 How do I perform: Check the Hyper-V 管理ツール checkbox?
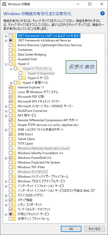[16, 83]
